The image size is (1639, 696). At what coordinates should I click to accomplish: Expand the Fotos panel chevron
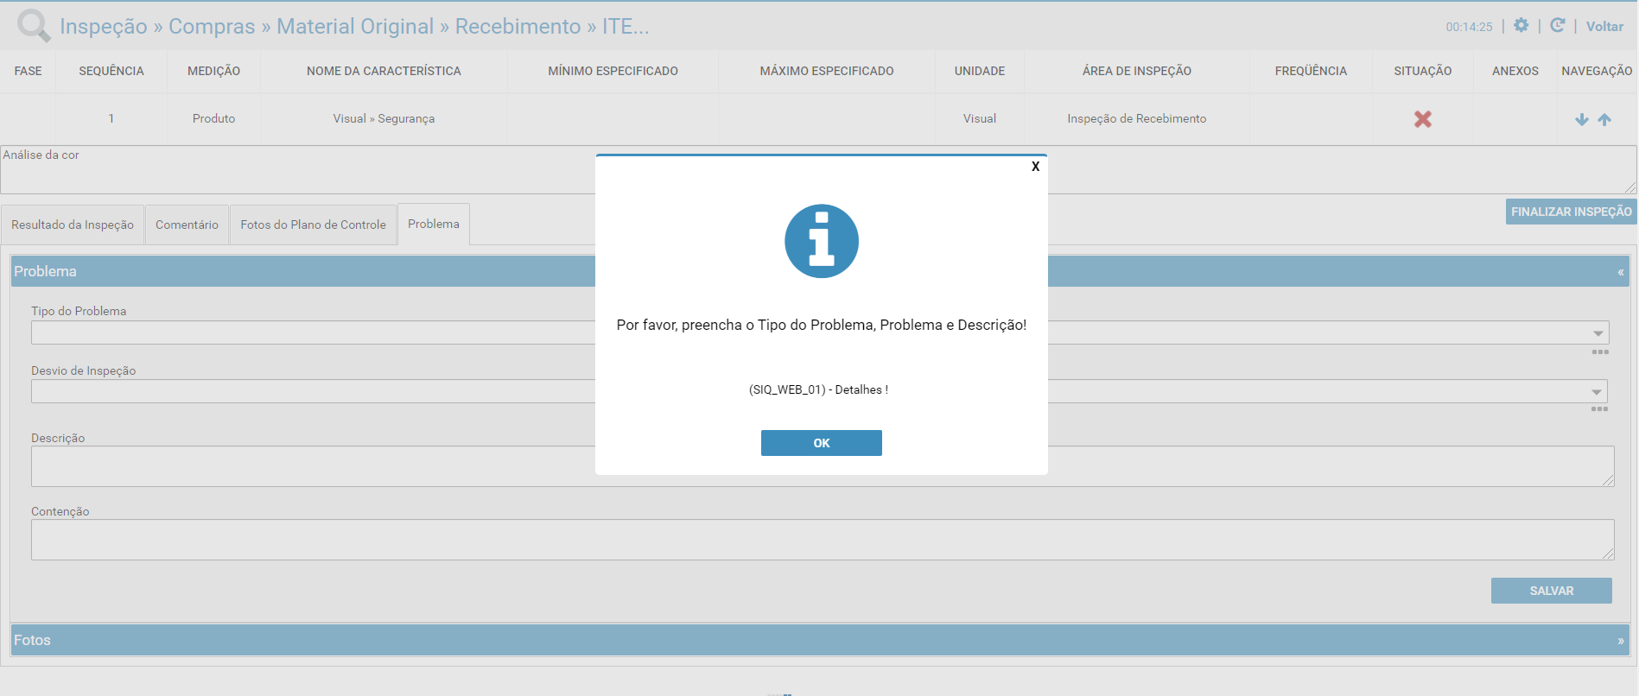pos(1621,641)
